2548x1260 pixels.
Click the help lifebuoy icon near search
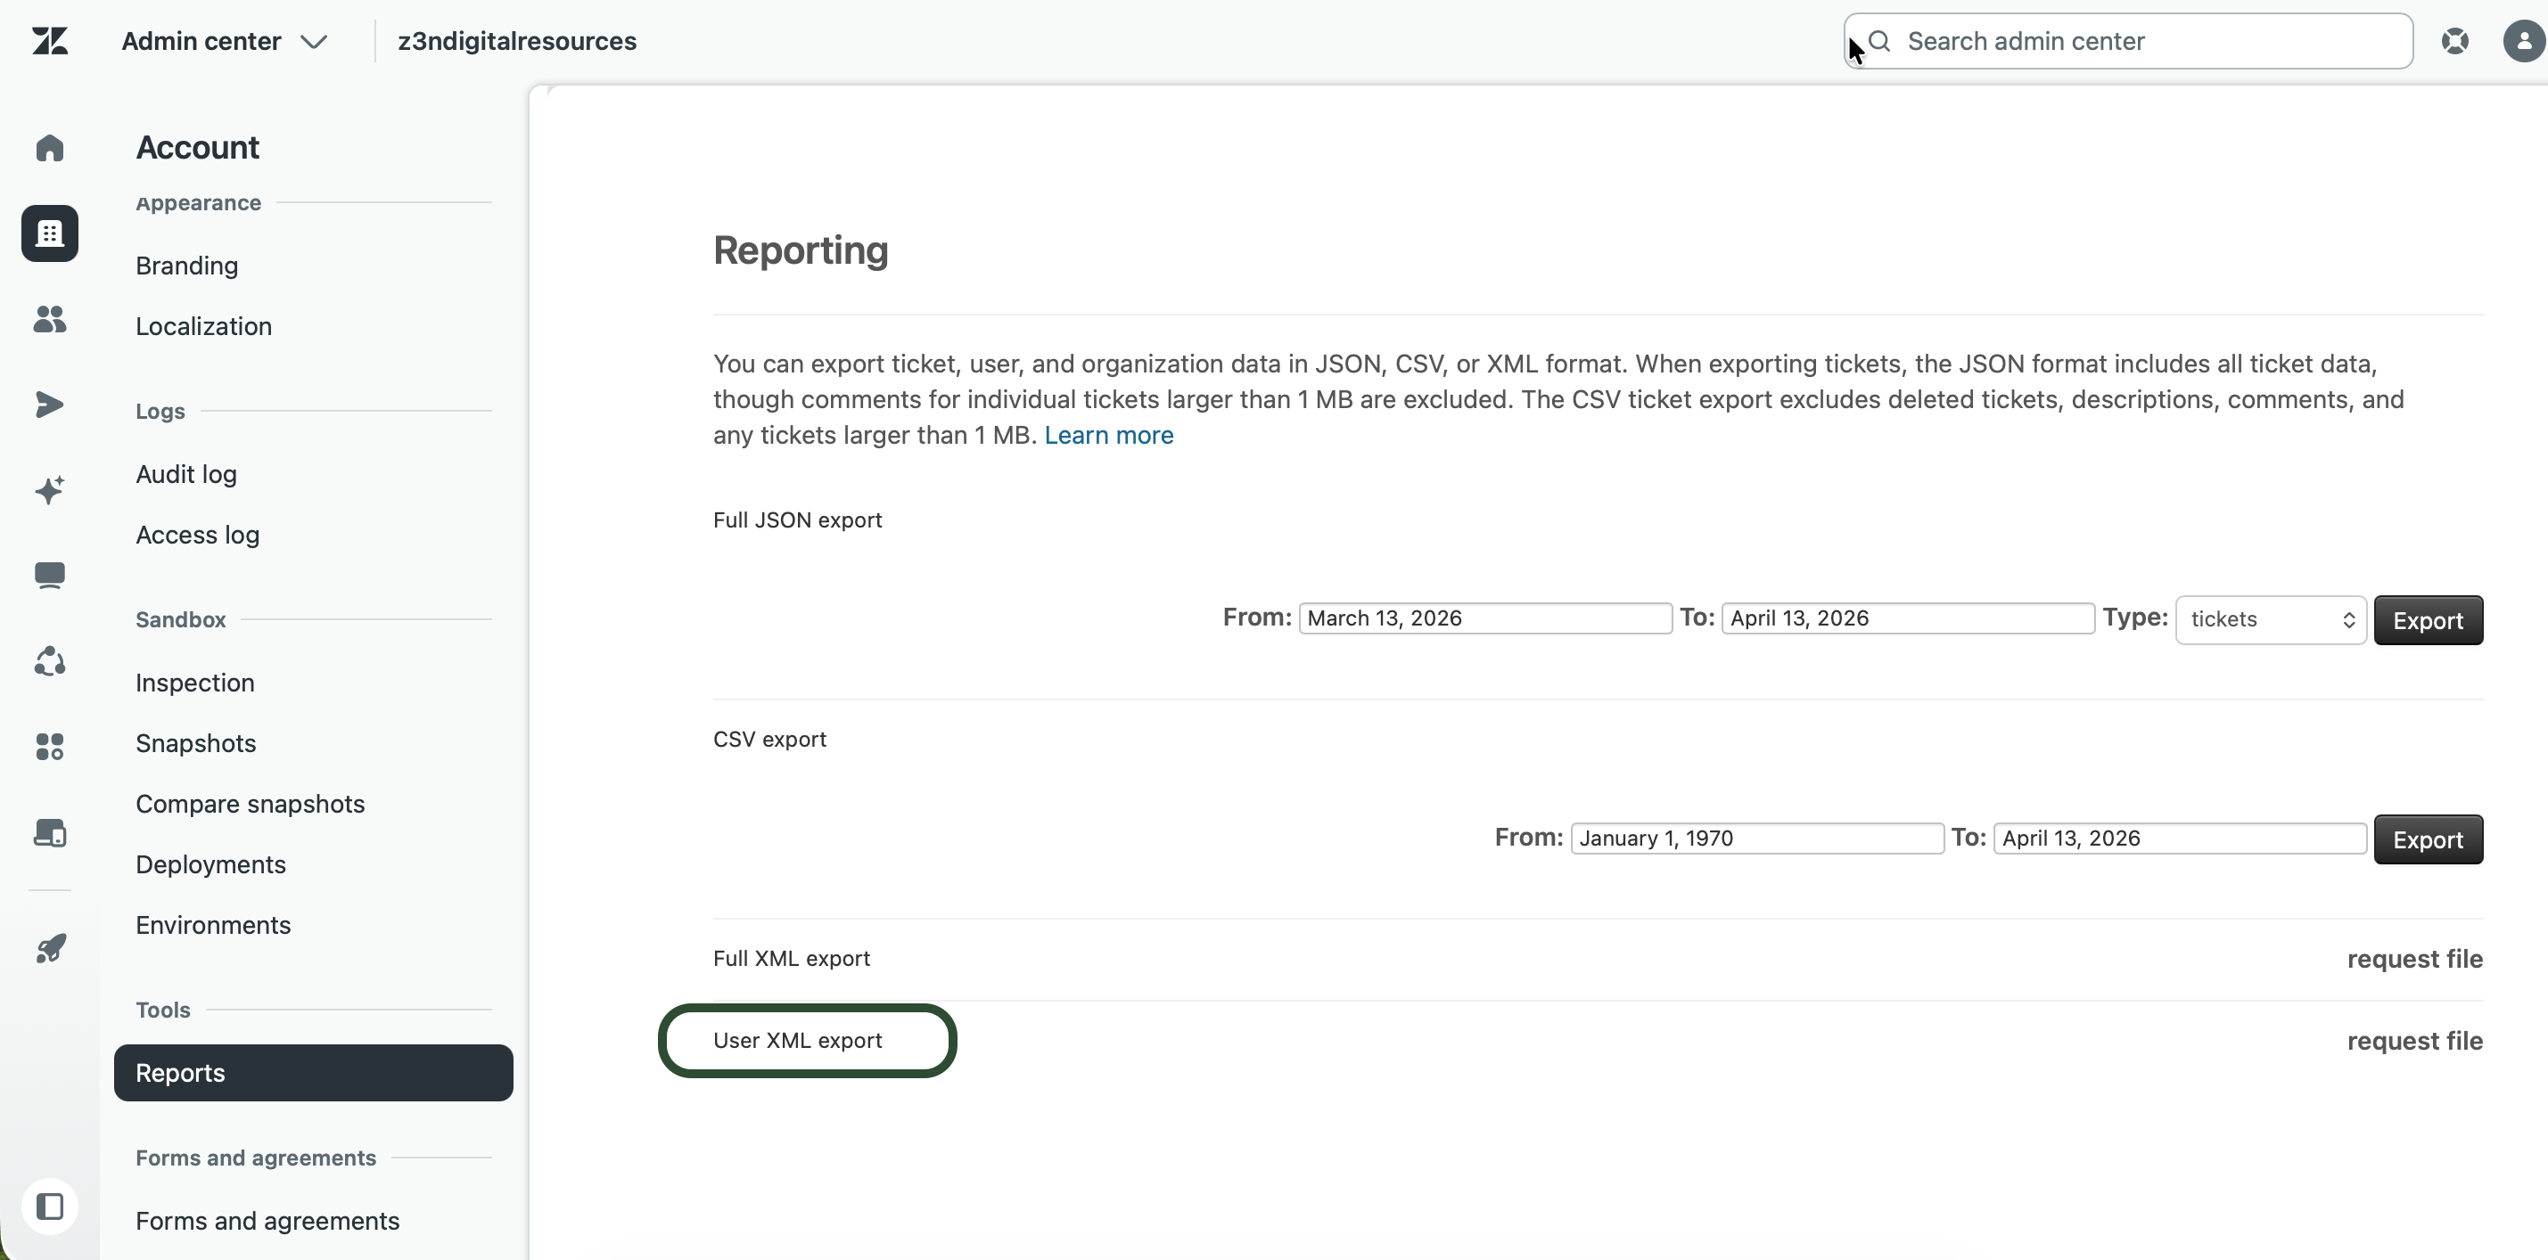[x=2456, y=41]
